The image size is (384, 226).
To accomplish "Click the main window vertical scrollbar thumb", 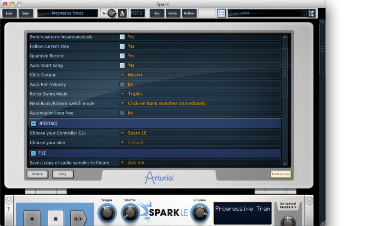I will pyautogui.click(x=322, y=48).
